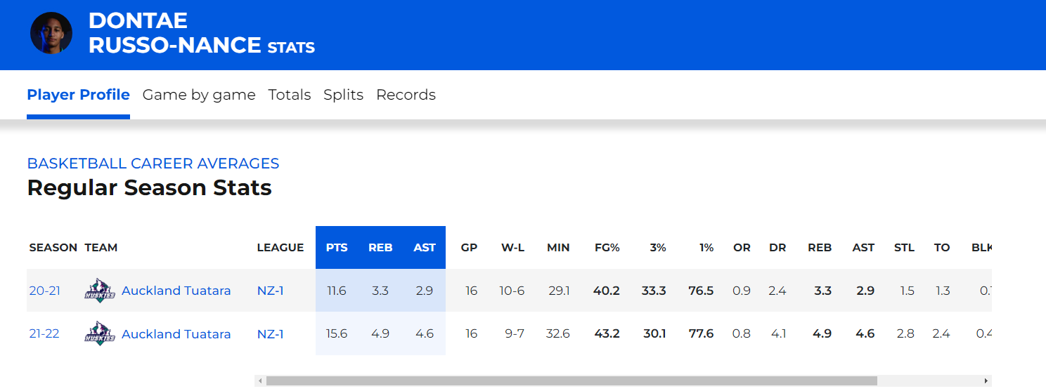Click the team logo in 21-22 row

click(99, 334)
